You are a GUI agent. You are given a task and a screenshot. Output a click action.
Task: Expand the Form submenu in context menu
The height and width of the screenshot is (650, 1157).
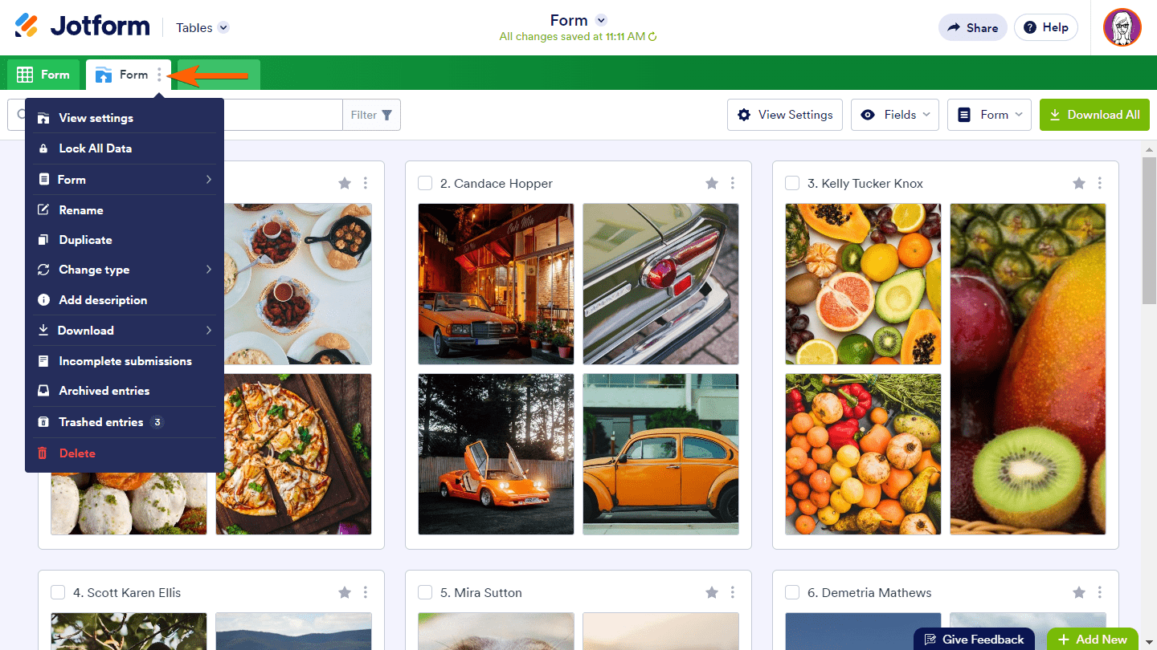coord(125,180)
